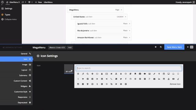Pick the Twitter bird icon
The image size is (196, 110).
tap(121, 79)
